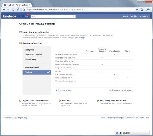Go back using the browser back arrow
Viewport: 153px width, 136px height.
(4, 9)
